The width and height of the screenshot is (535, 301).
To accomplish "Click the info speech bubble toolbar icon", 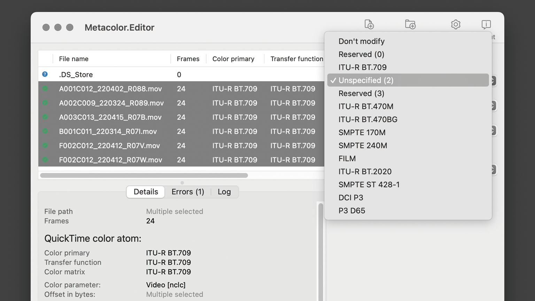I will coord(486,24).
